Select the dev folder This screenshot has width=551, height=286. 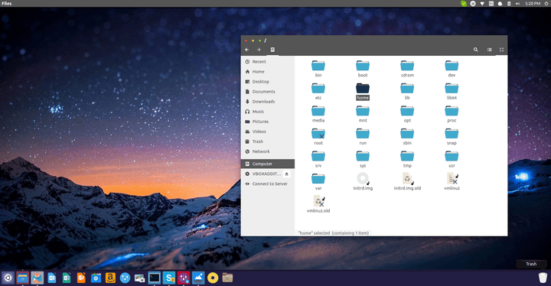pos(452,69)
